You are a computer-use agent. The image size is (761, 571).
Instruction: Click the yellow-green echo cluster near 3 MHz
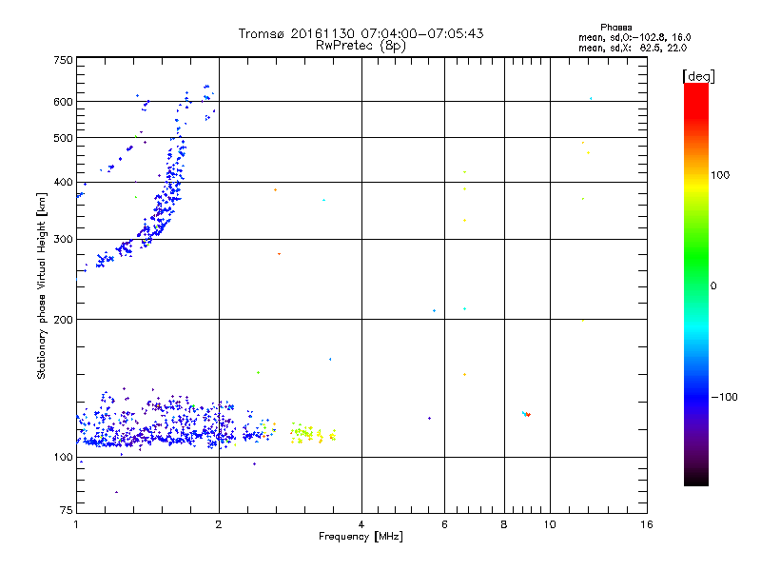[x=313, y=433]
